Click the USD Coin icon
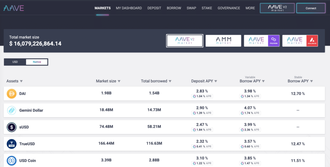This screenshot has width=330, height=167. pos(12,160)
